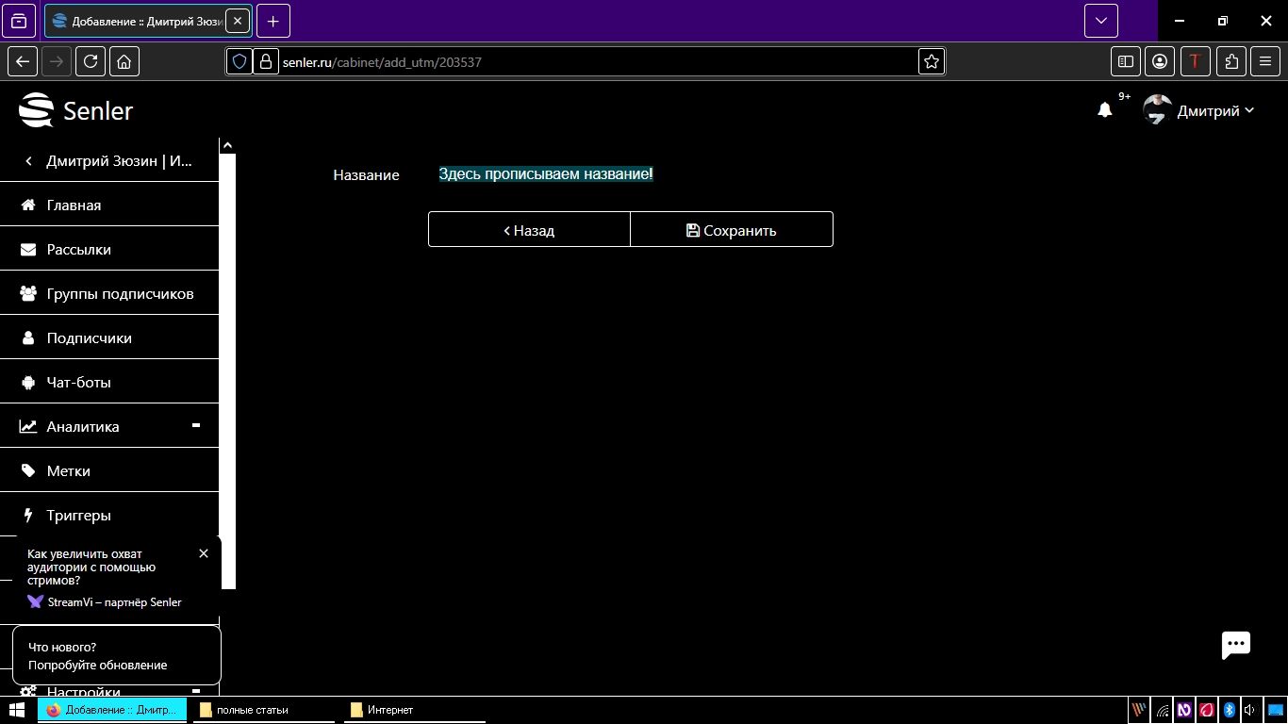Go forward one page in browser
Viewport: 1288px width, 724px height.
[57, 61]
